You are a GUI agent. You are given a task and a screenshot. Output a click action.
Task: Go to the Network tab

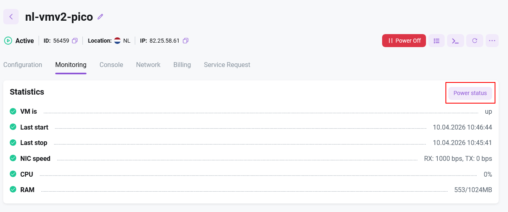[x=148, y=65]
